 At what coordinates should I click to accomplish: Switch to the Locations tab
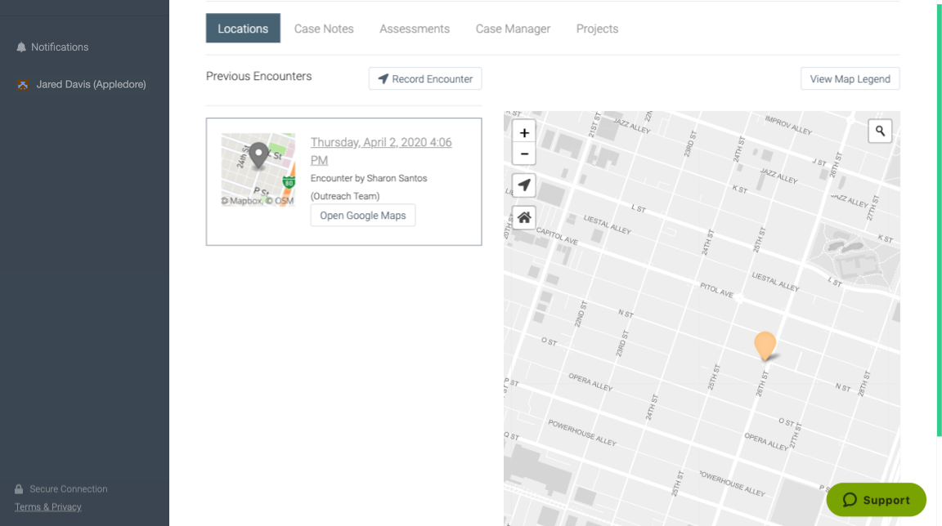[x=243, y=29]
